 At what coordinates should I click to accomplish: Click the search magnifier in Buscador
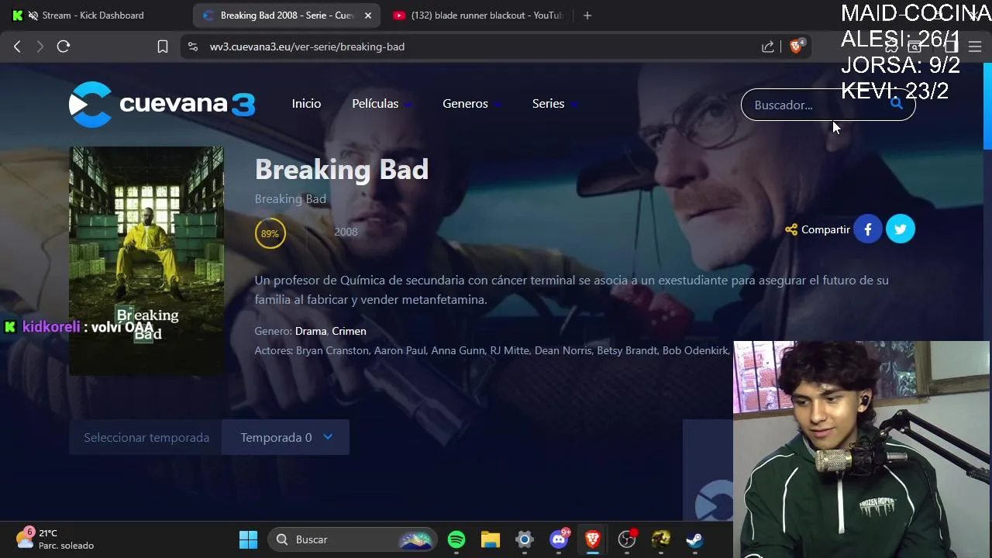click(x=897, y=104)
